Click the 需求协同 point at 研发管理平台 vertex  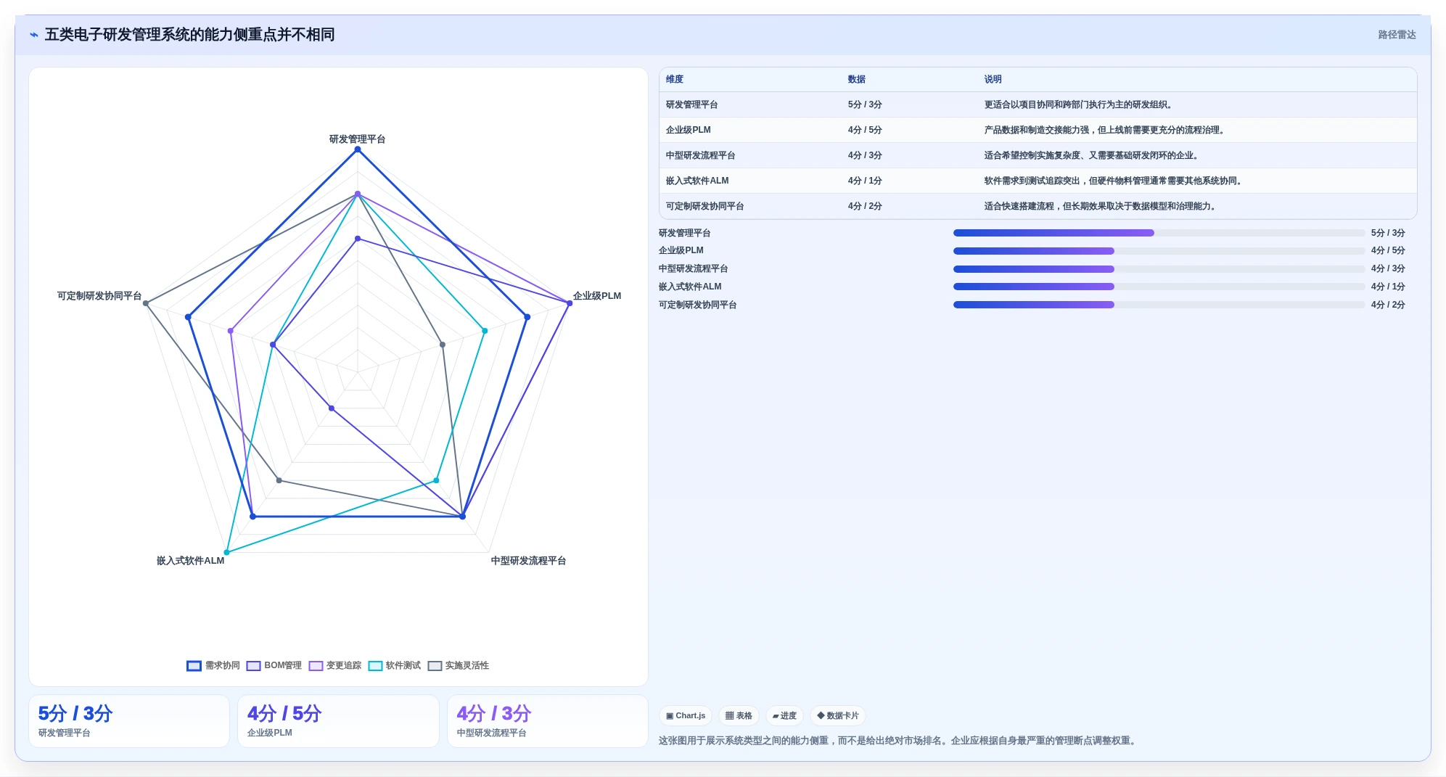(x=357, y=149)
